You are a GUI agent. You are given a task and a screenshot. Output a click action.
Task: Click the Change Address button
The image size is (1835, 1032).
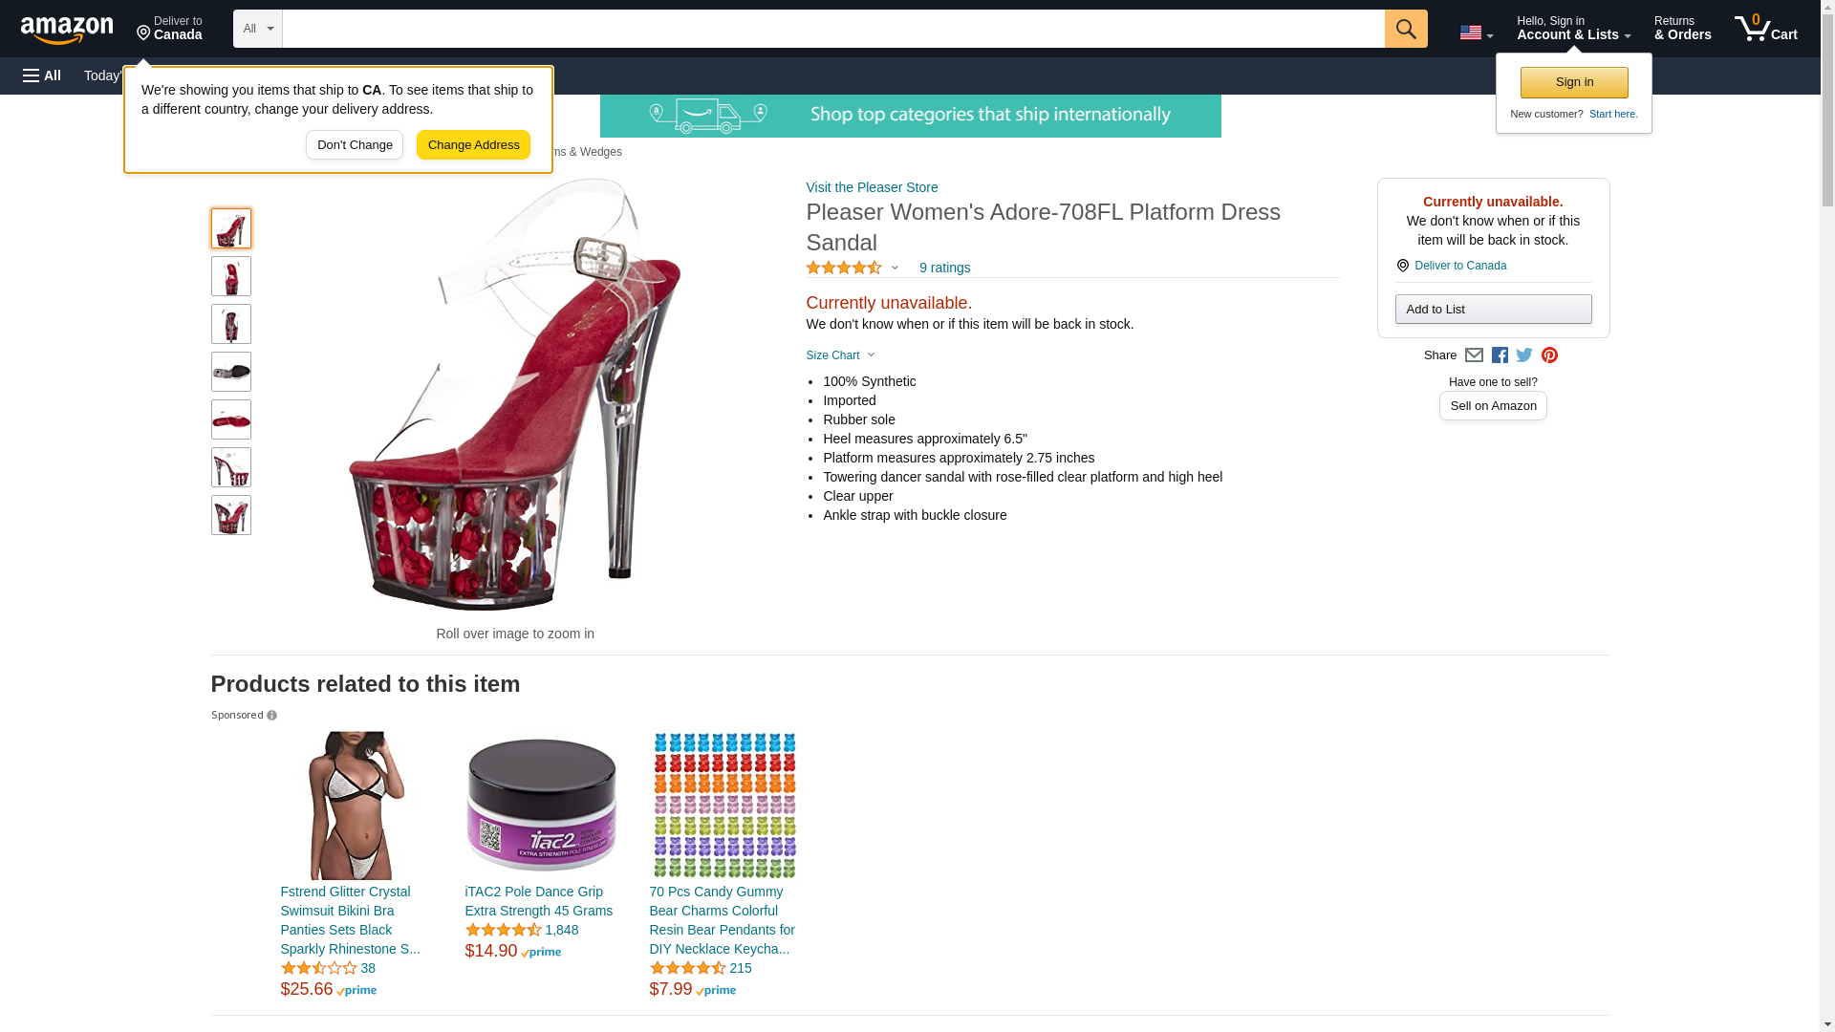click(x=473, y=145)
